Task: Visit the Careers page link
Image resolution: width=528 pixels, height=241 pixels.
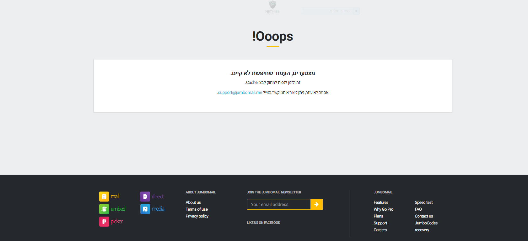Action: 380,230
